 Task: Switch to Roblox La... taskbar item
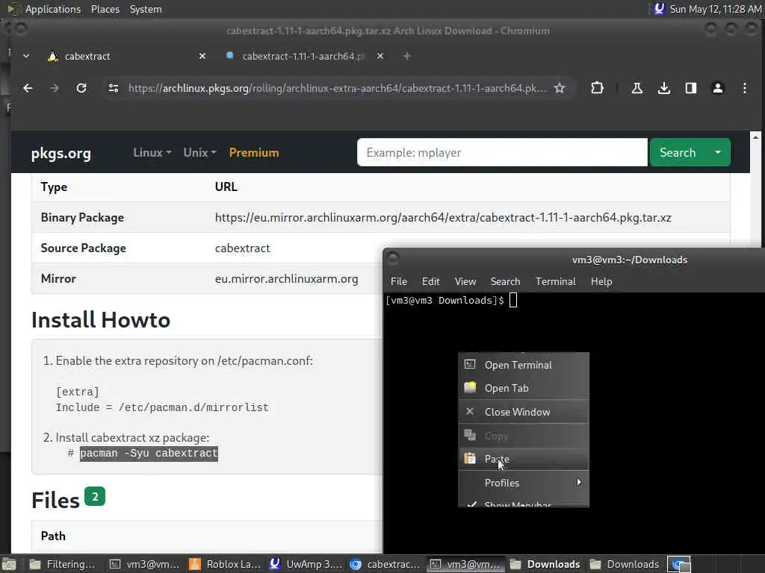pyautogui.click(x=226, y=565)
